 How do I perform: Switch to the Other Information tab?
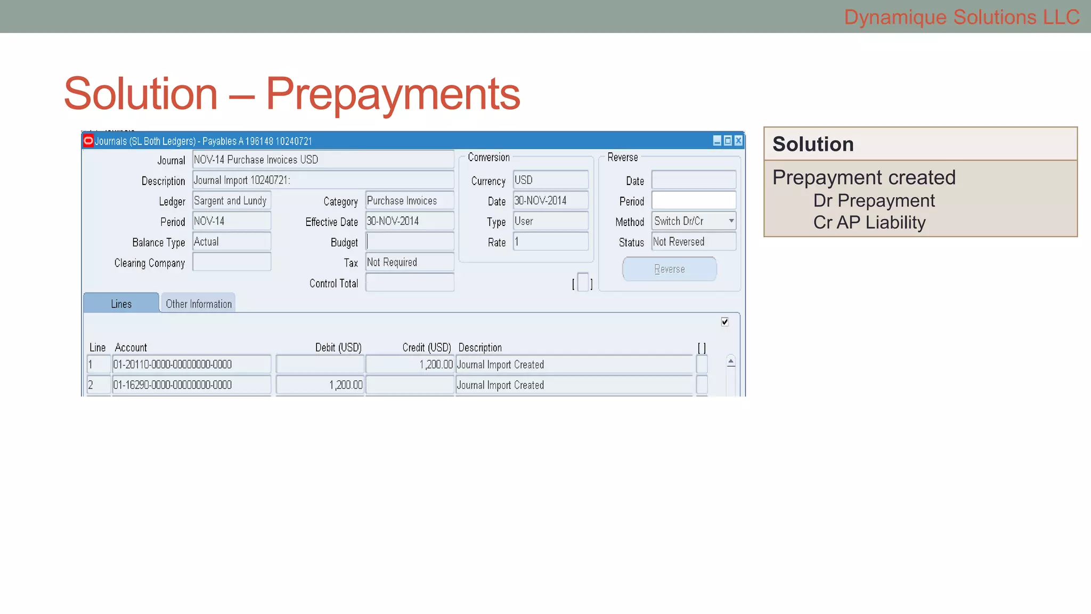198,304
